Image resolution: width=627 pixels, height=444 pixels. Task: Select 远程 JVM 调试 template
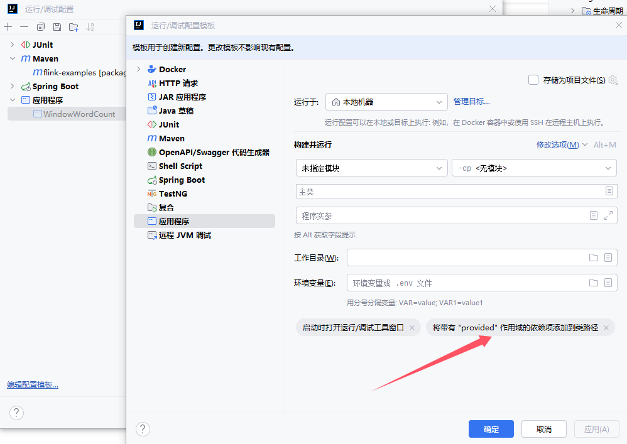pyautogui.click(x=185, y=235)
